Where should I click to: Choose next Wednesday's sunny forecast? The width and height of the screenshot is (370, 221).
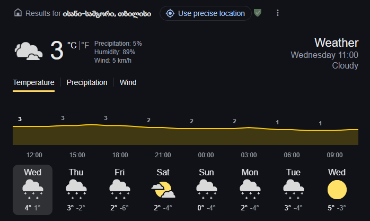tap(337, 190)
